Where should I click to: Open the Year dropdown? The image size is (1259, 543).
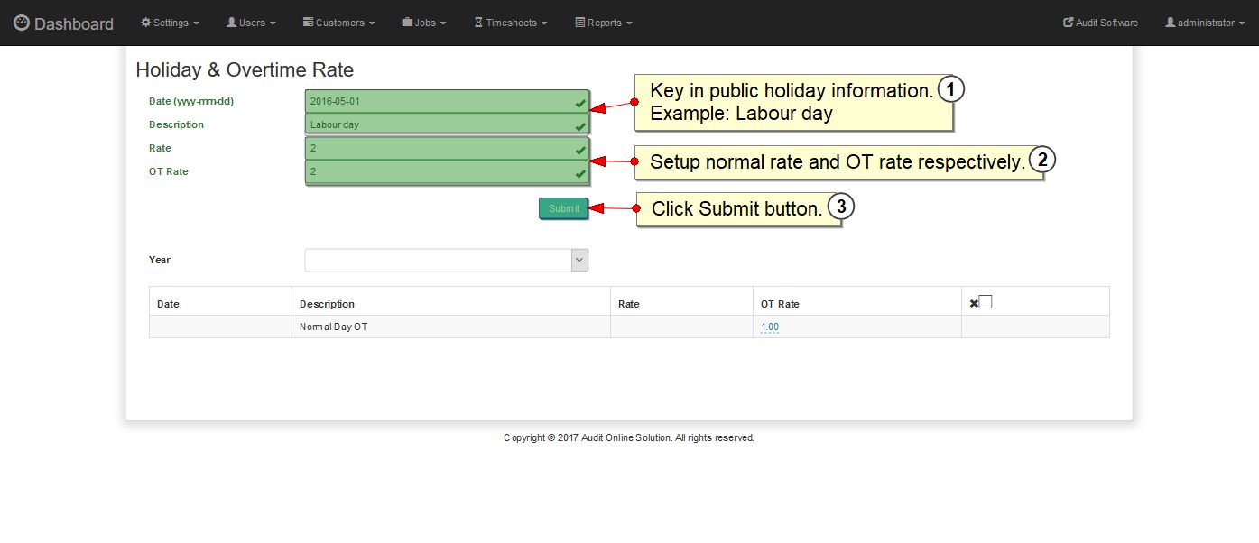(447, 261)
